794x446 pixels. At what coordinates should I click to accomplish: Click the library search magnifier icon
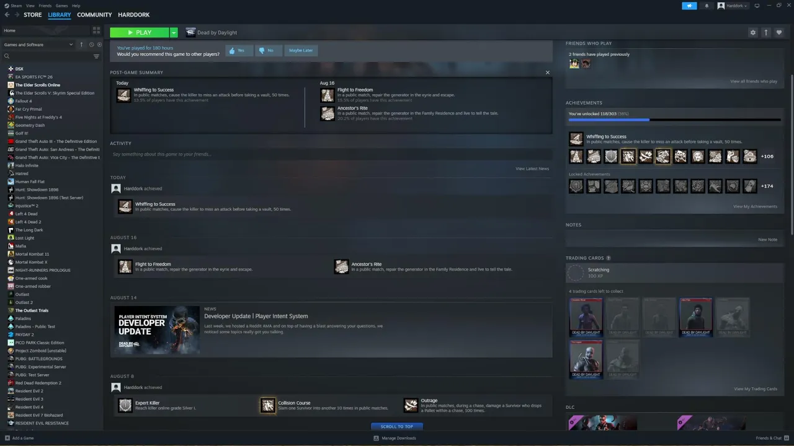point(7,56)
